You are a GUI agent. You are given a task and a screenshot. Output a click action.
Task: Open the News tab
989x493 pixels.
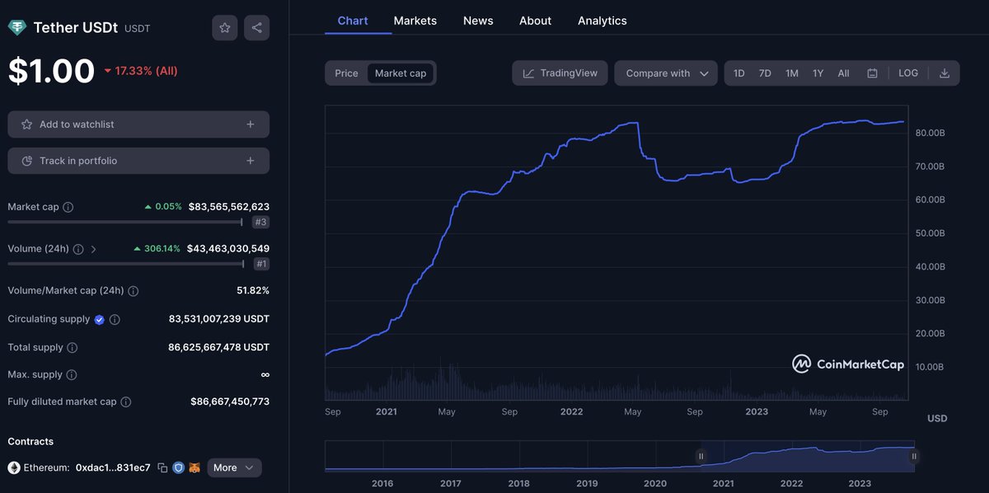[478, 21]
